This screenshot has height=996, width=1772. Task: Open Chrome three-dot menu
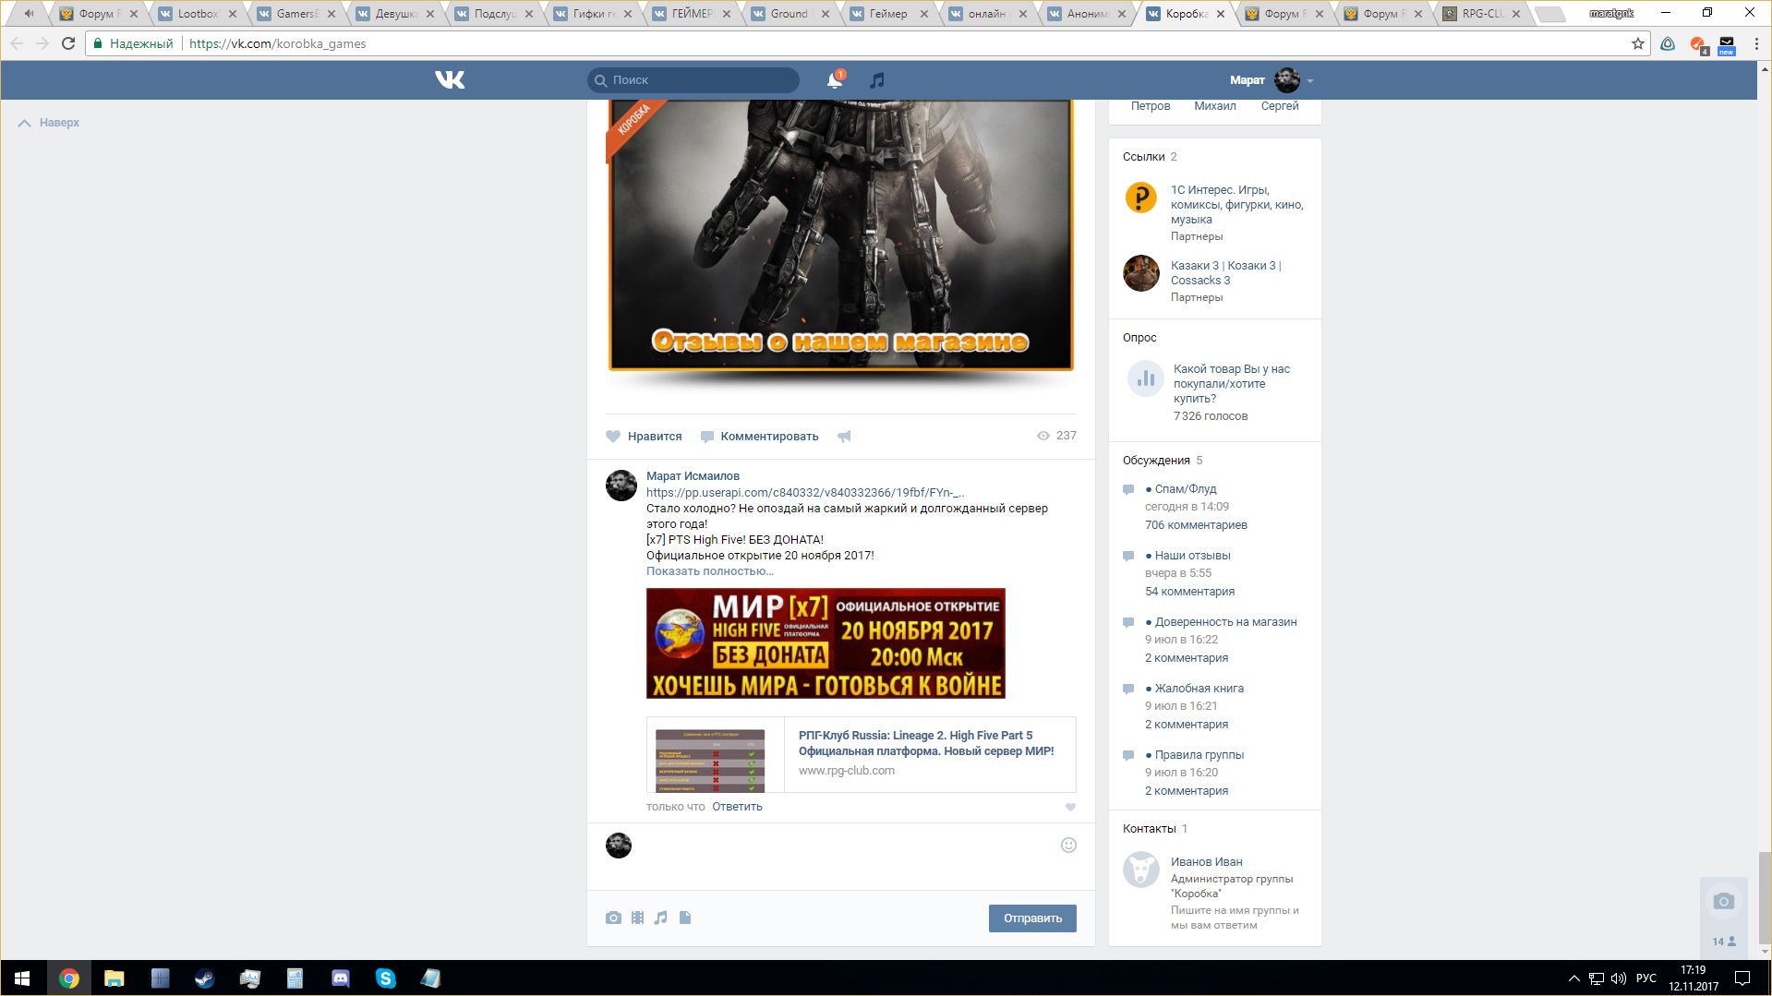coord(1756,43)
